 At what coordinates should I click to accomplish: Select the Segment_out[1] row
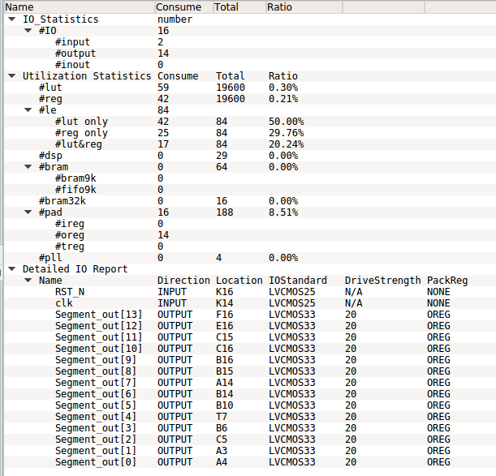point(250,451)
